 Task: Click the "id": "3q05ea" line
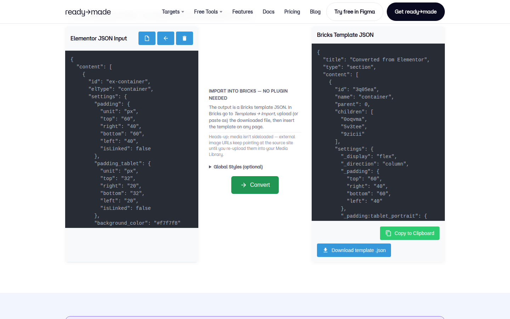(x=357, y=89)
